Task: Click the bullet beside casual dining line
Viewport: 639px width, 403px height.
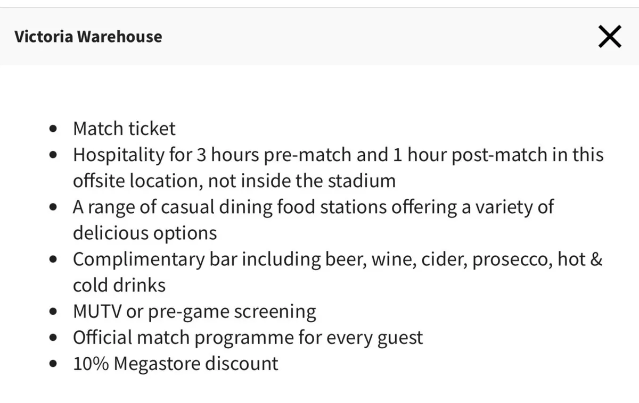Action: [x=53, y=207]
